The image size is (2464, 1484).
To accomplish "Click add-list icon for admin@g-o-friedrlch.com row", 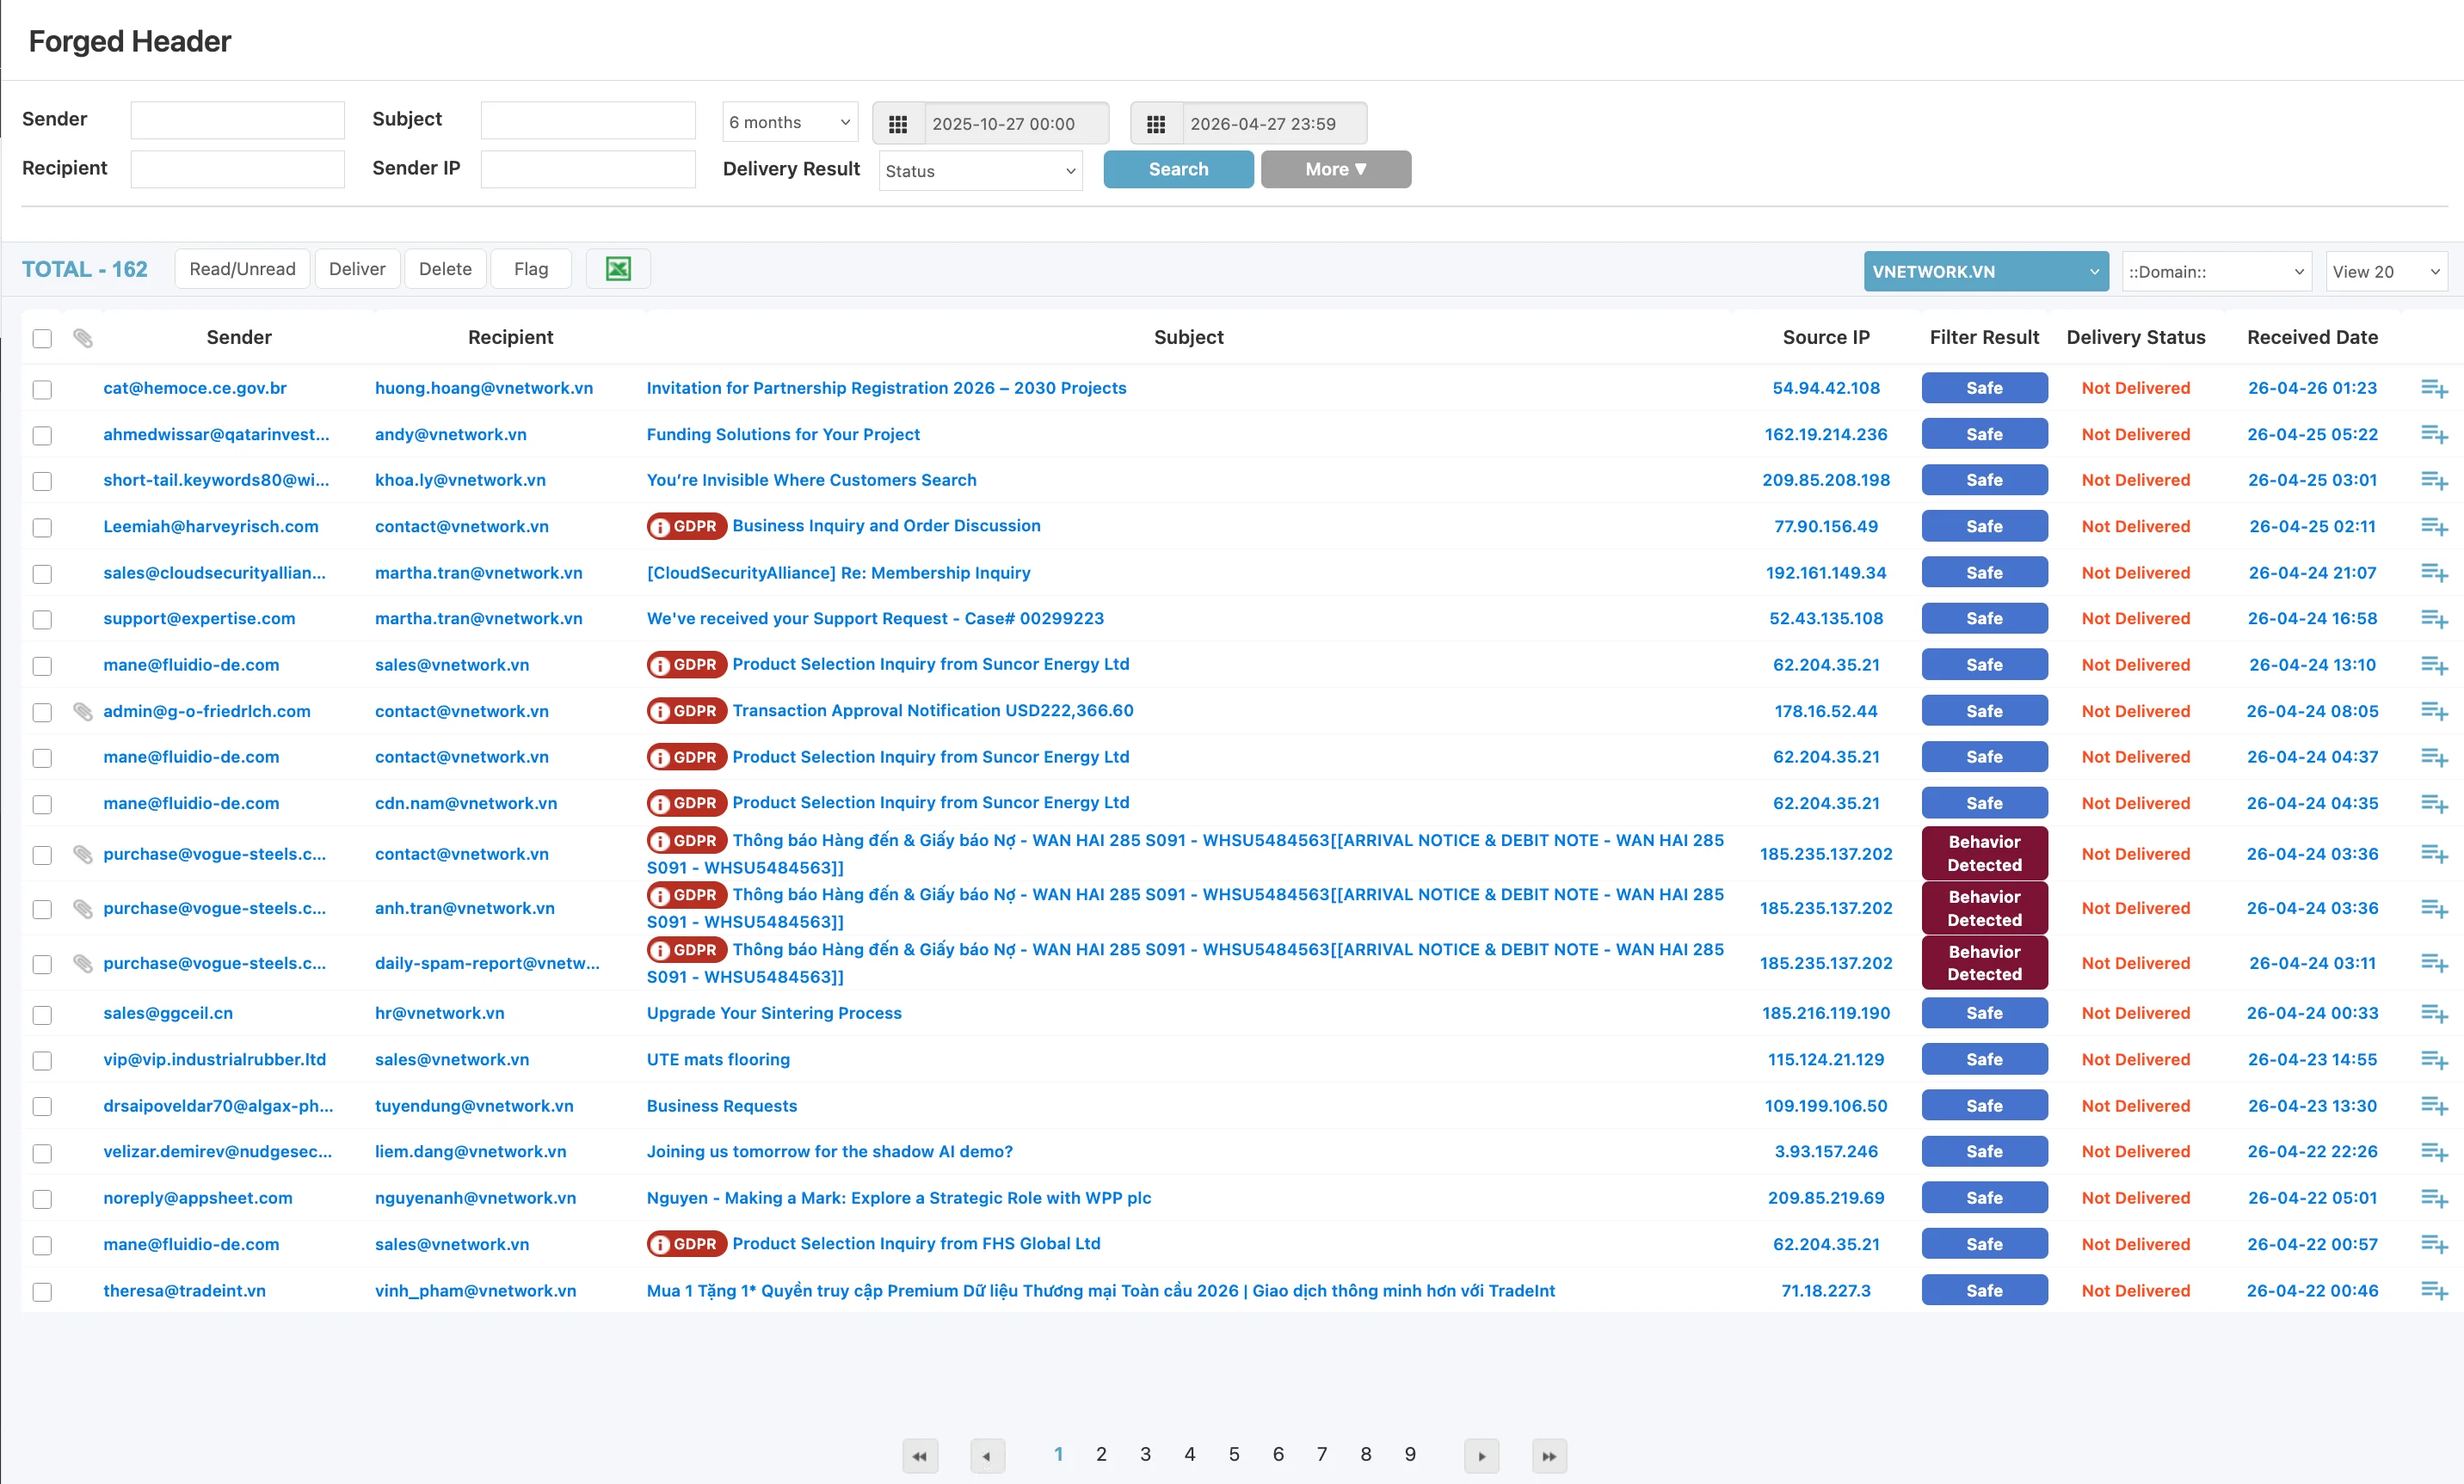I will [2434, 712].
